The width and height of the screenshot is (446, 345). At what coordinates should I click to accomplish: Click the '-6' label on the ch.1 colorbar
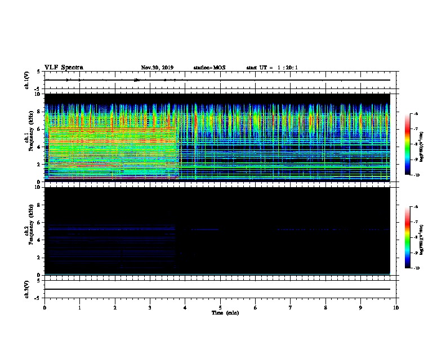[416, 114]
